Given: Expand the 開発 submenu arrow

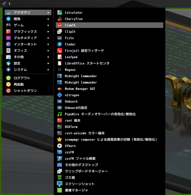Looking at the screenshot, I should point(48,19).
